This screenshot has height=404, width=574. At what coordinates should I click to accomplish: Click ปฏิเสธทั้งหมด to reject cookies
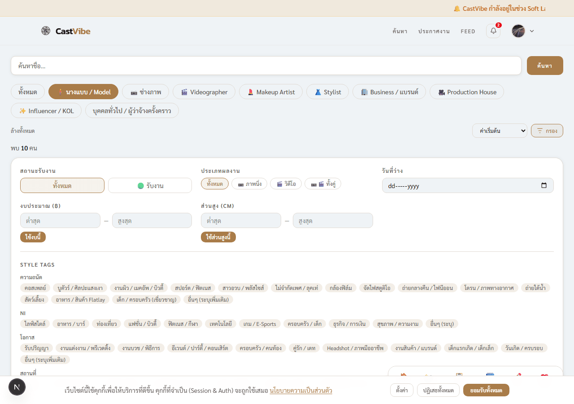[438, 390]
